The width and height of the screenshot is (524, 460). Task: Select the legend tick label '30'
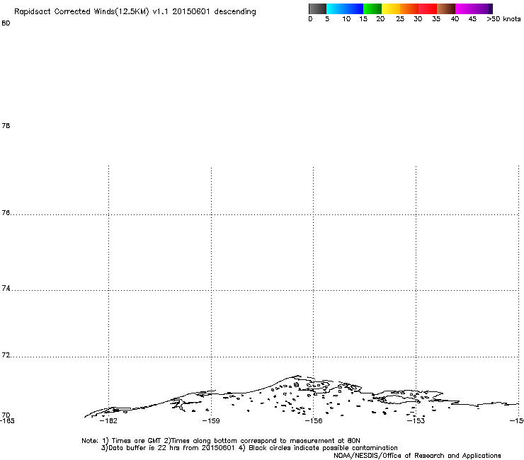click(418, 19)
